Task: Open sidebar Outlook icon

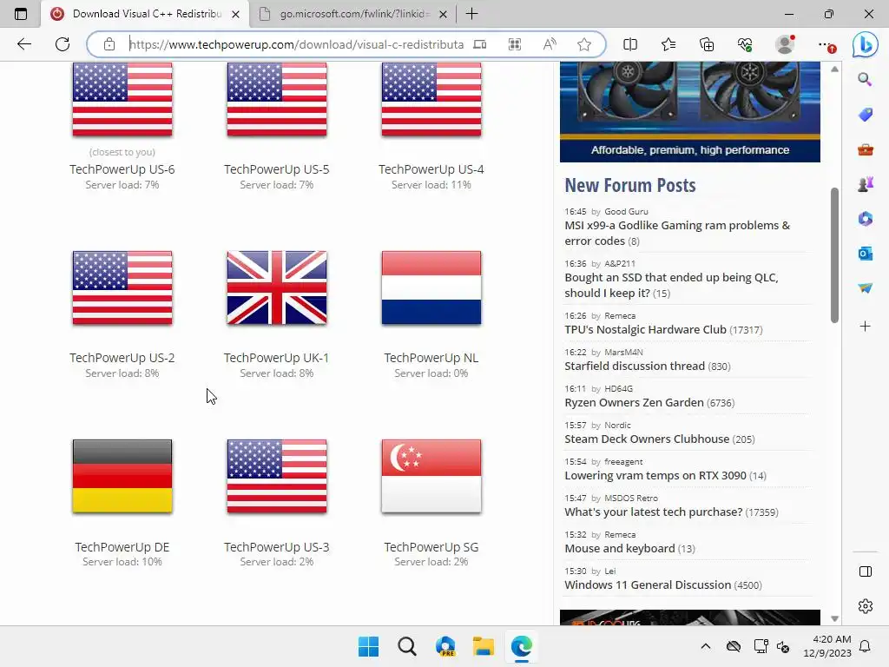Action: [x=866, y=254]
